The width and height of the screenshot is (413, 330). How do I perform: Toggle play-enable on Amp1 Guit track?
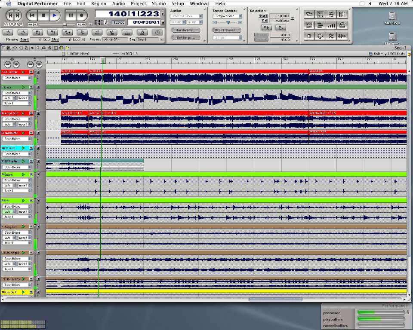(23, 113)
